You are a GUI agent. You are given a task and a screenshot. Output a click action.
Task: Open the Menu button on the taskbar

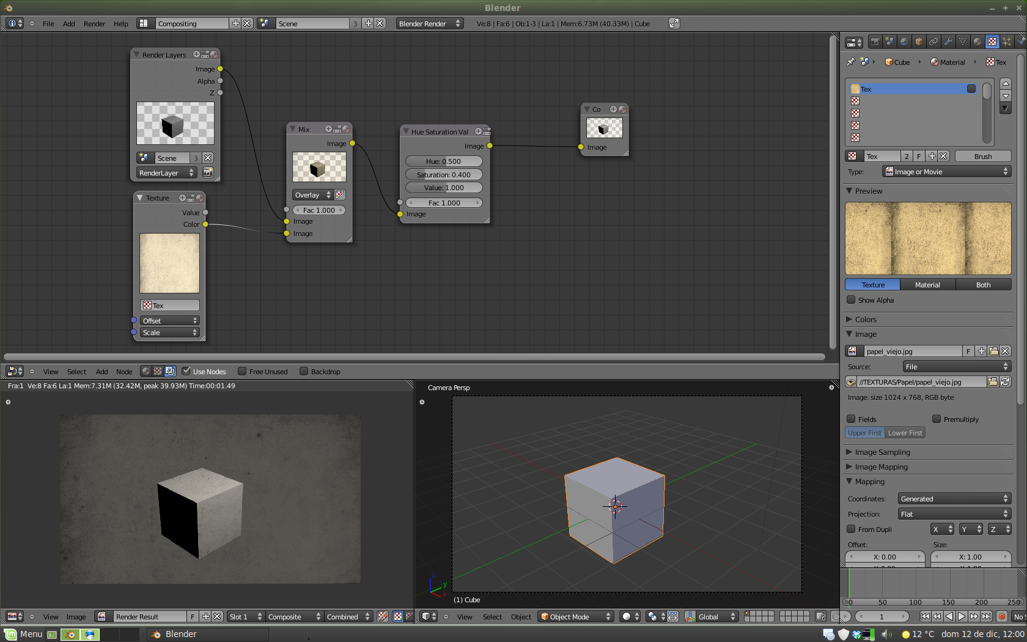[x=24, y=634]
